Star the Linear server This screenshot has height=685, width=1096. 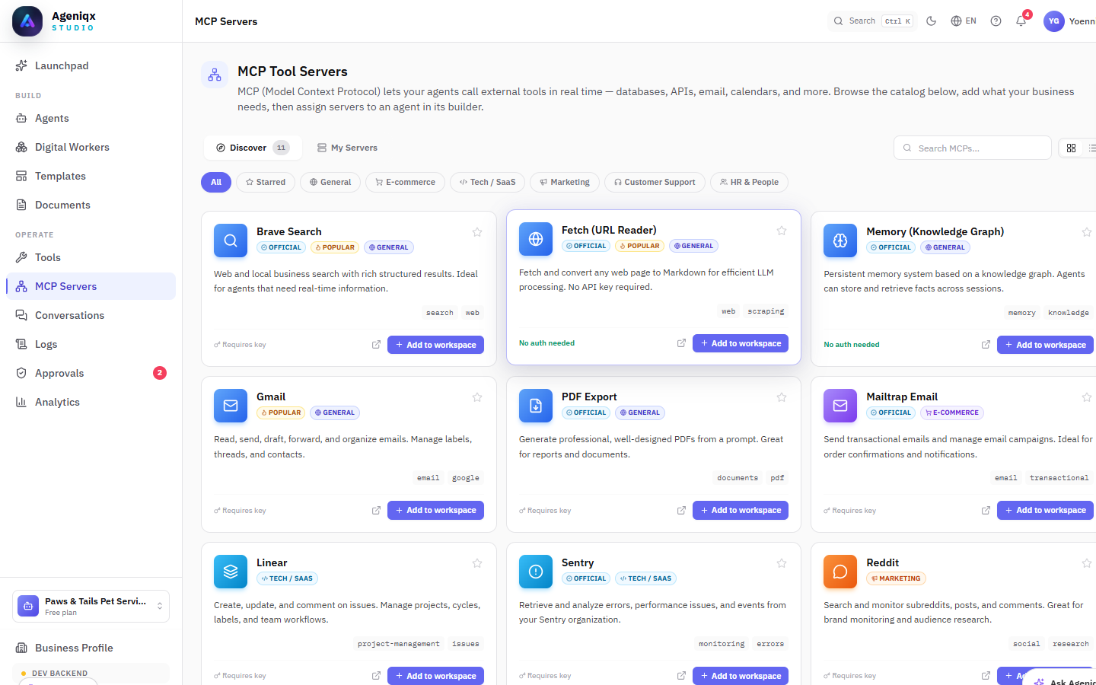[x=477, y=563]
